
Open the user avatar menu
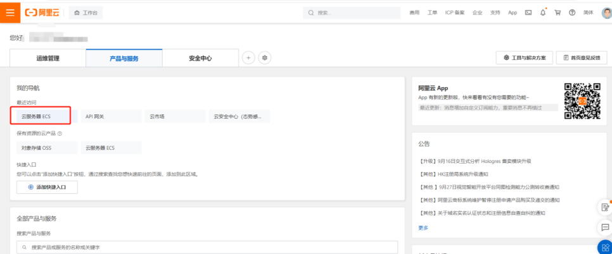606,13
